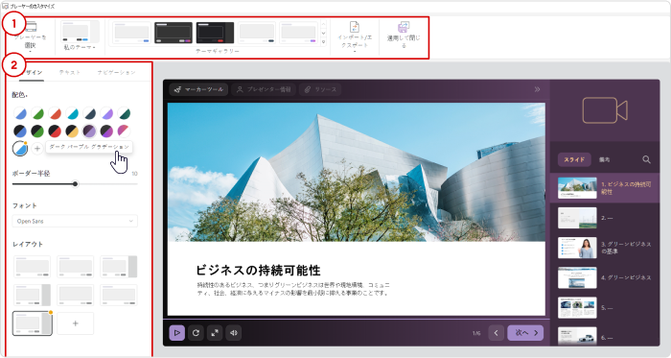Screen dimensions: 671x358
Task: Select the custom blue color scheme with orange dot
Action: pyautogui.click(x=20, y=148)
